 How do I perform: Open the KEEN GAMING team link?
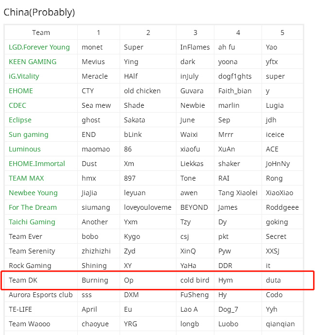tap(33, 62)
